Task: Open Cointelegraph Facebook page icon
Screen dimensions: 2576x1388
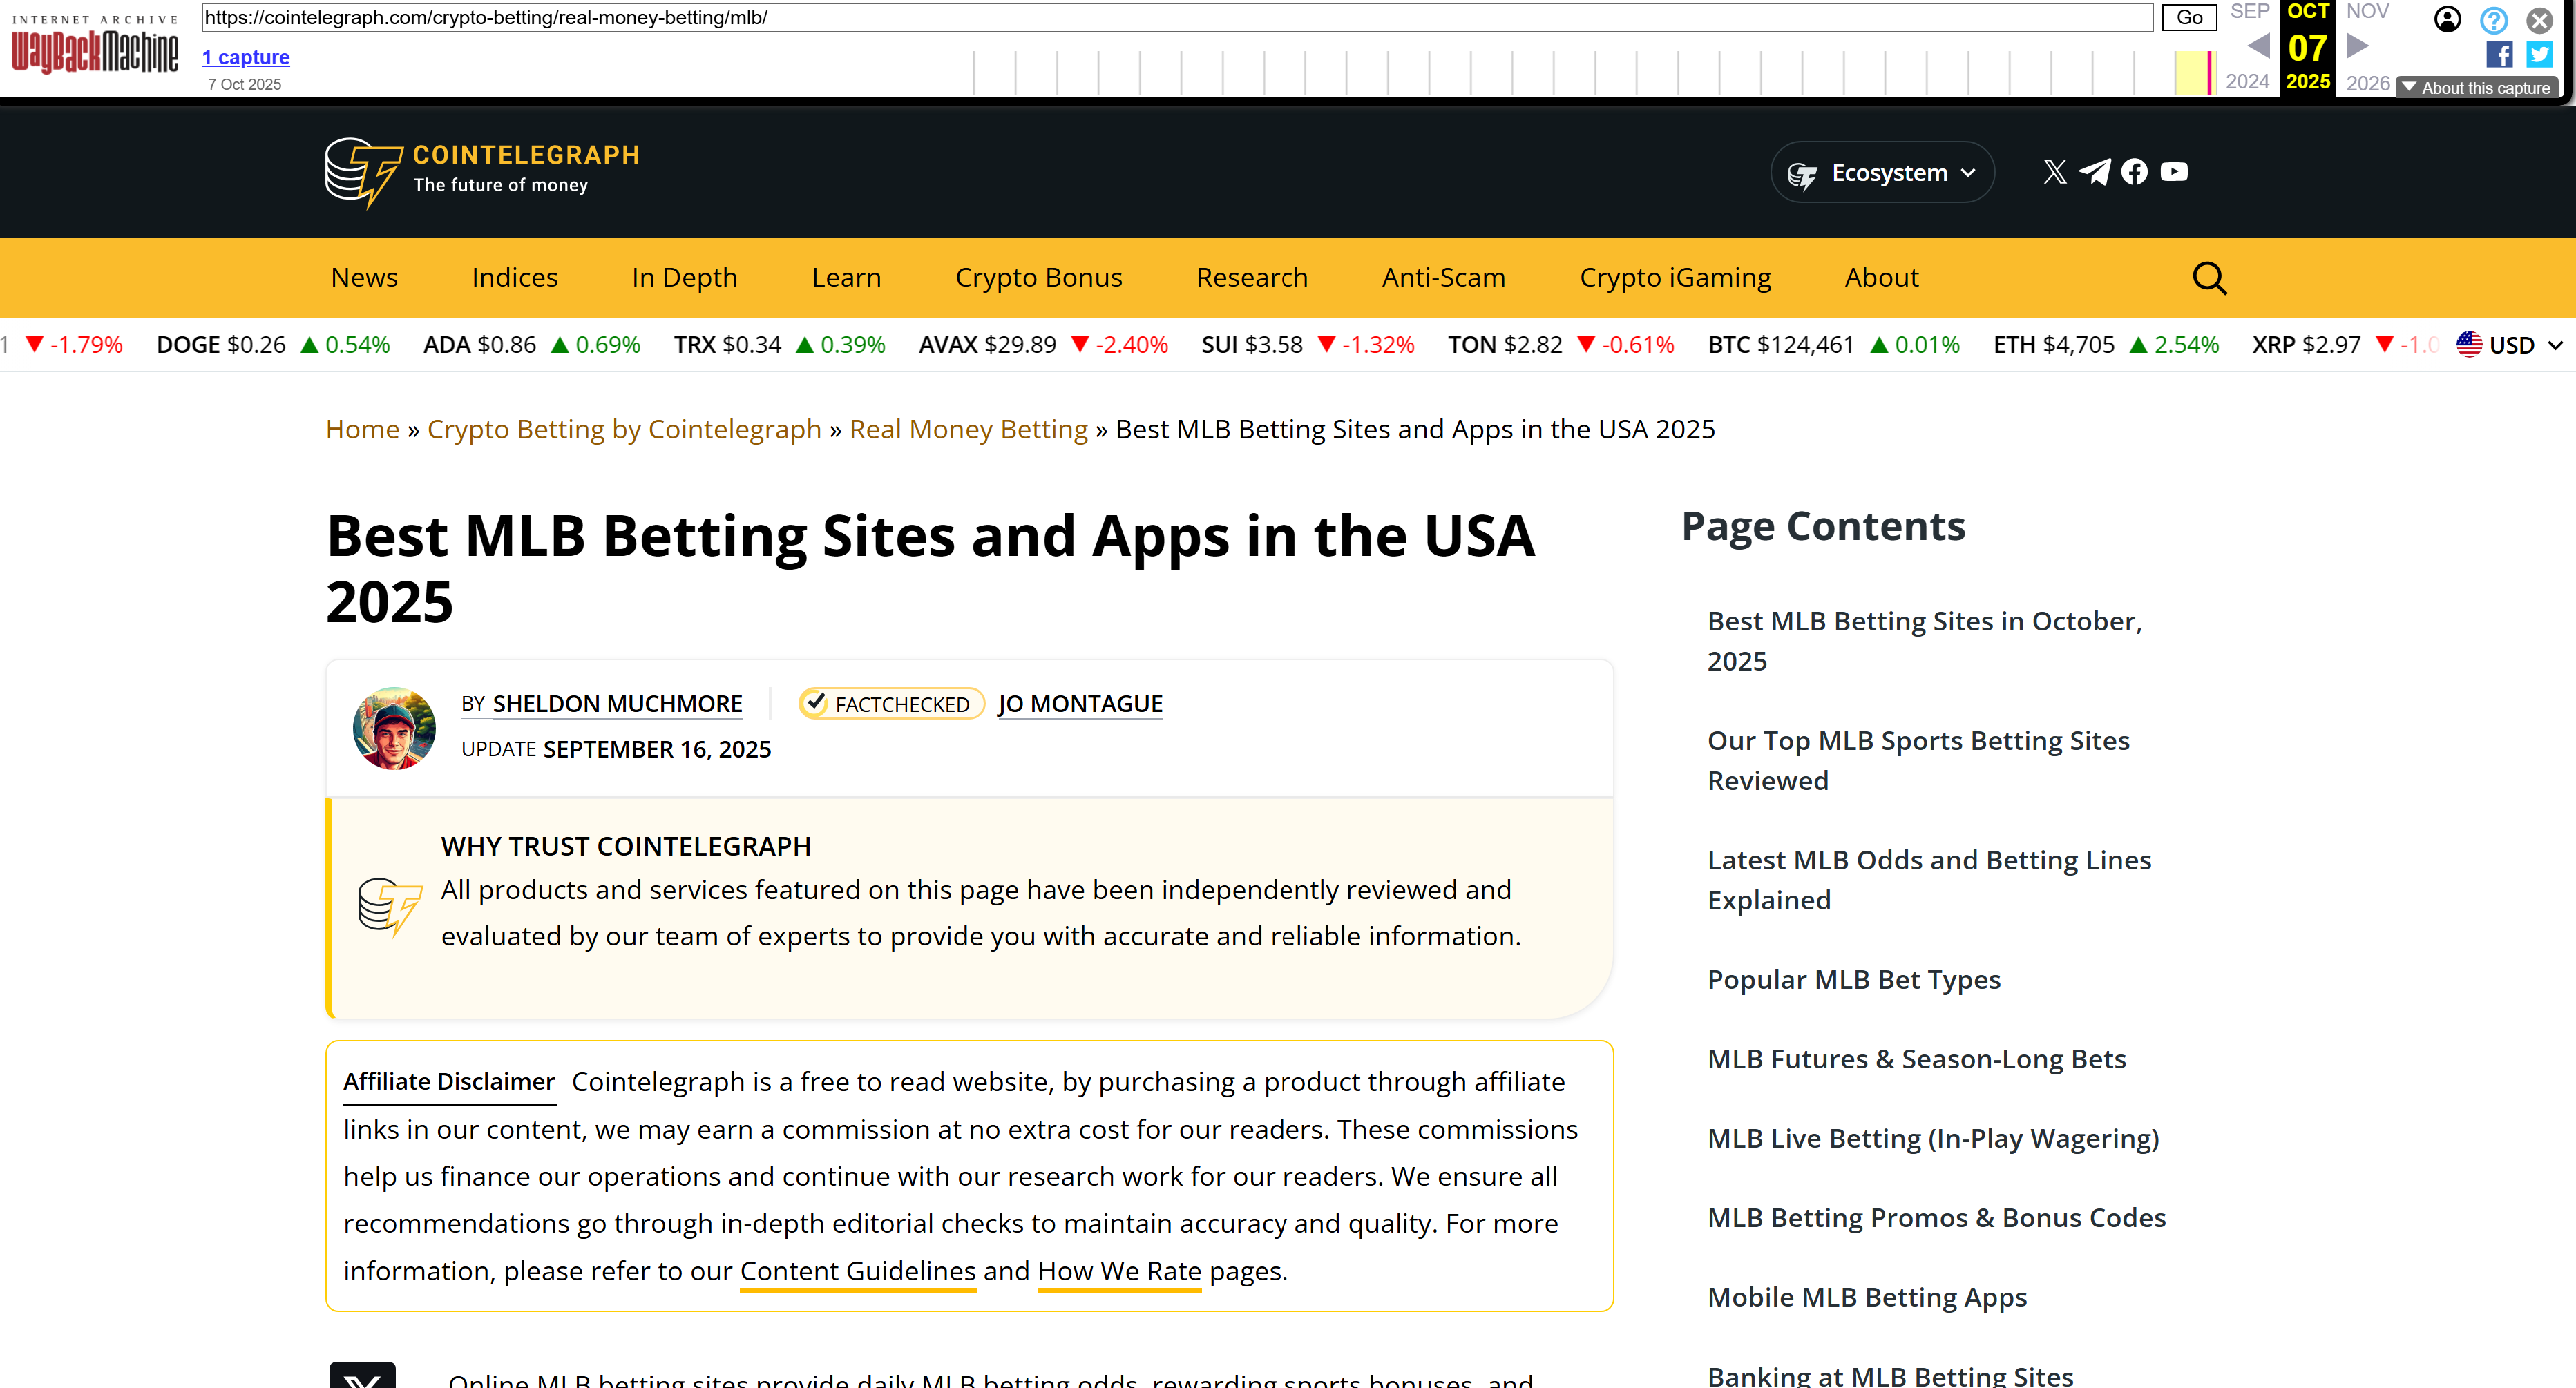Action: point(2134,172)
